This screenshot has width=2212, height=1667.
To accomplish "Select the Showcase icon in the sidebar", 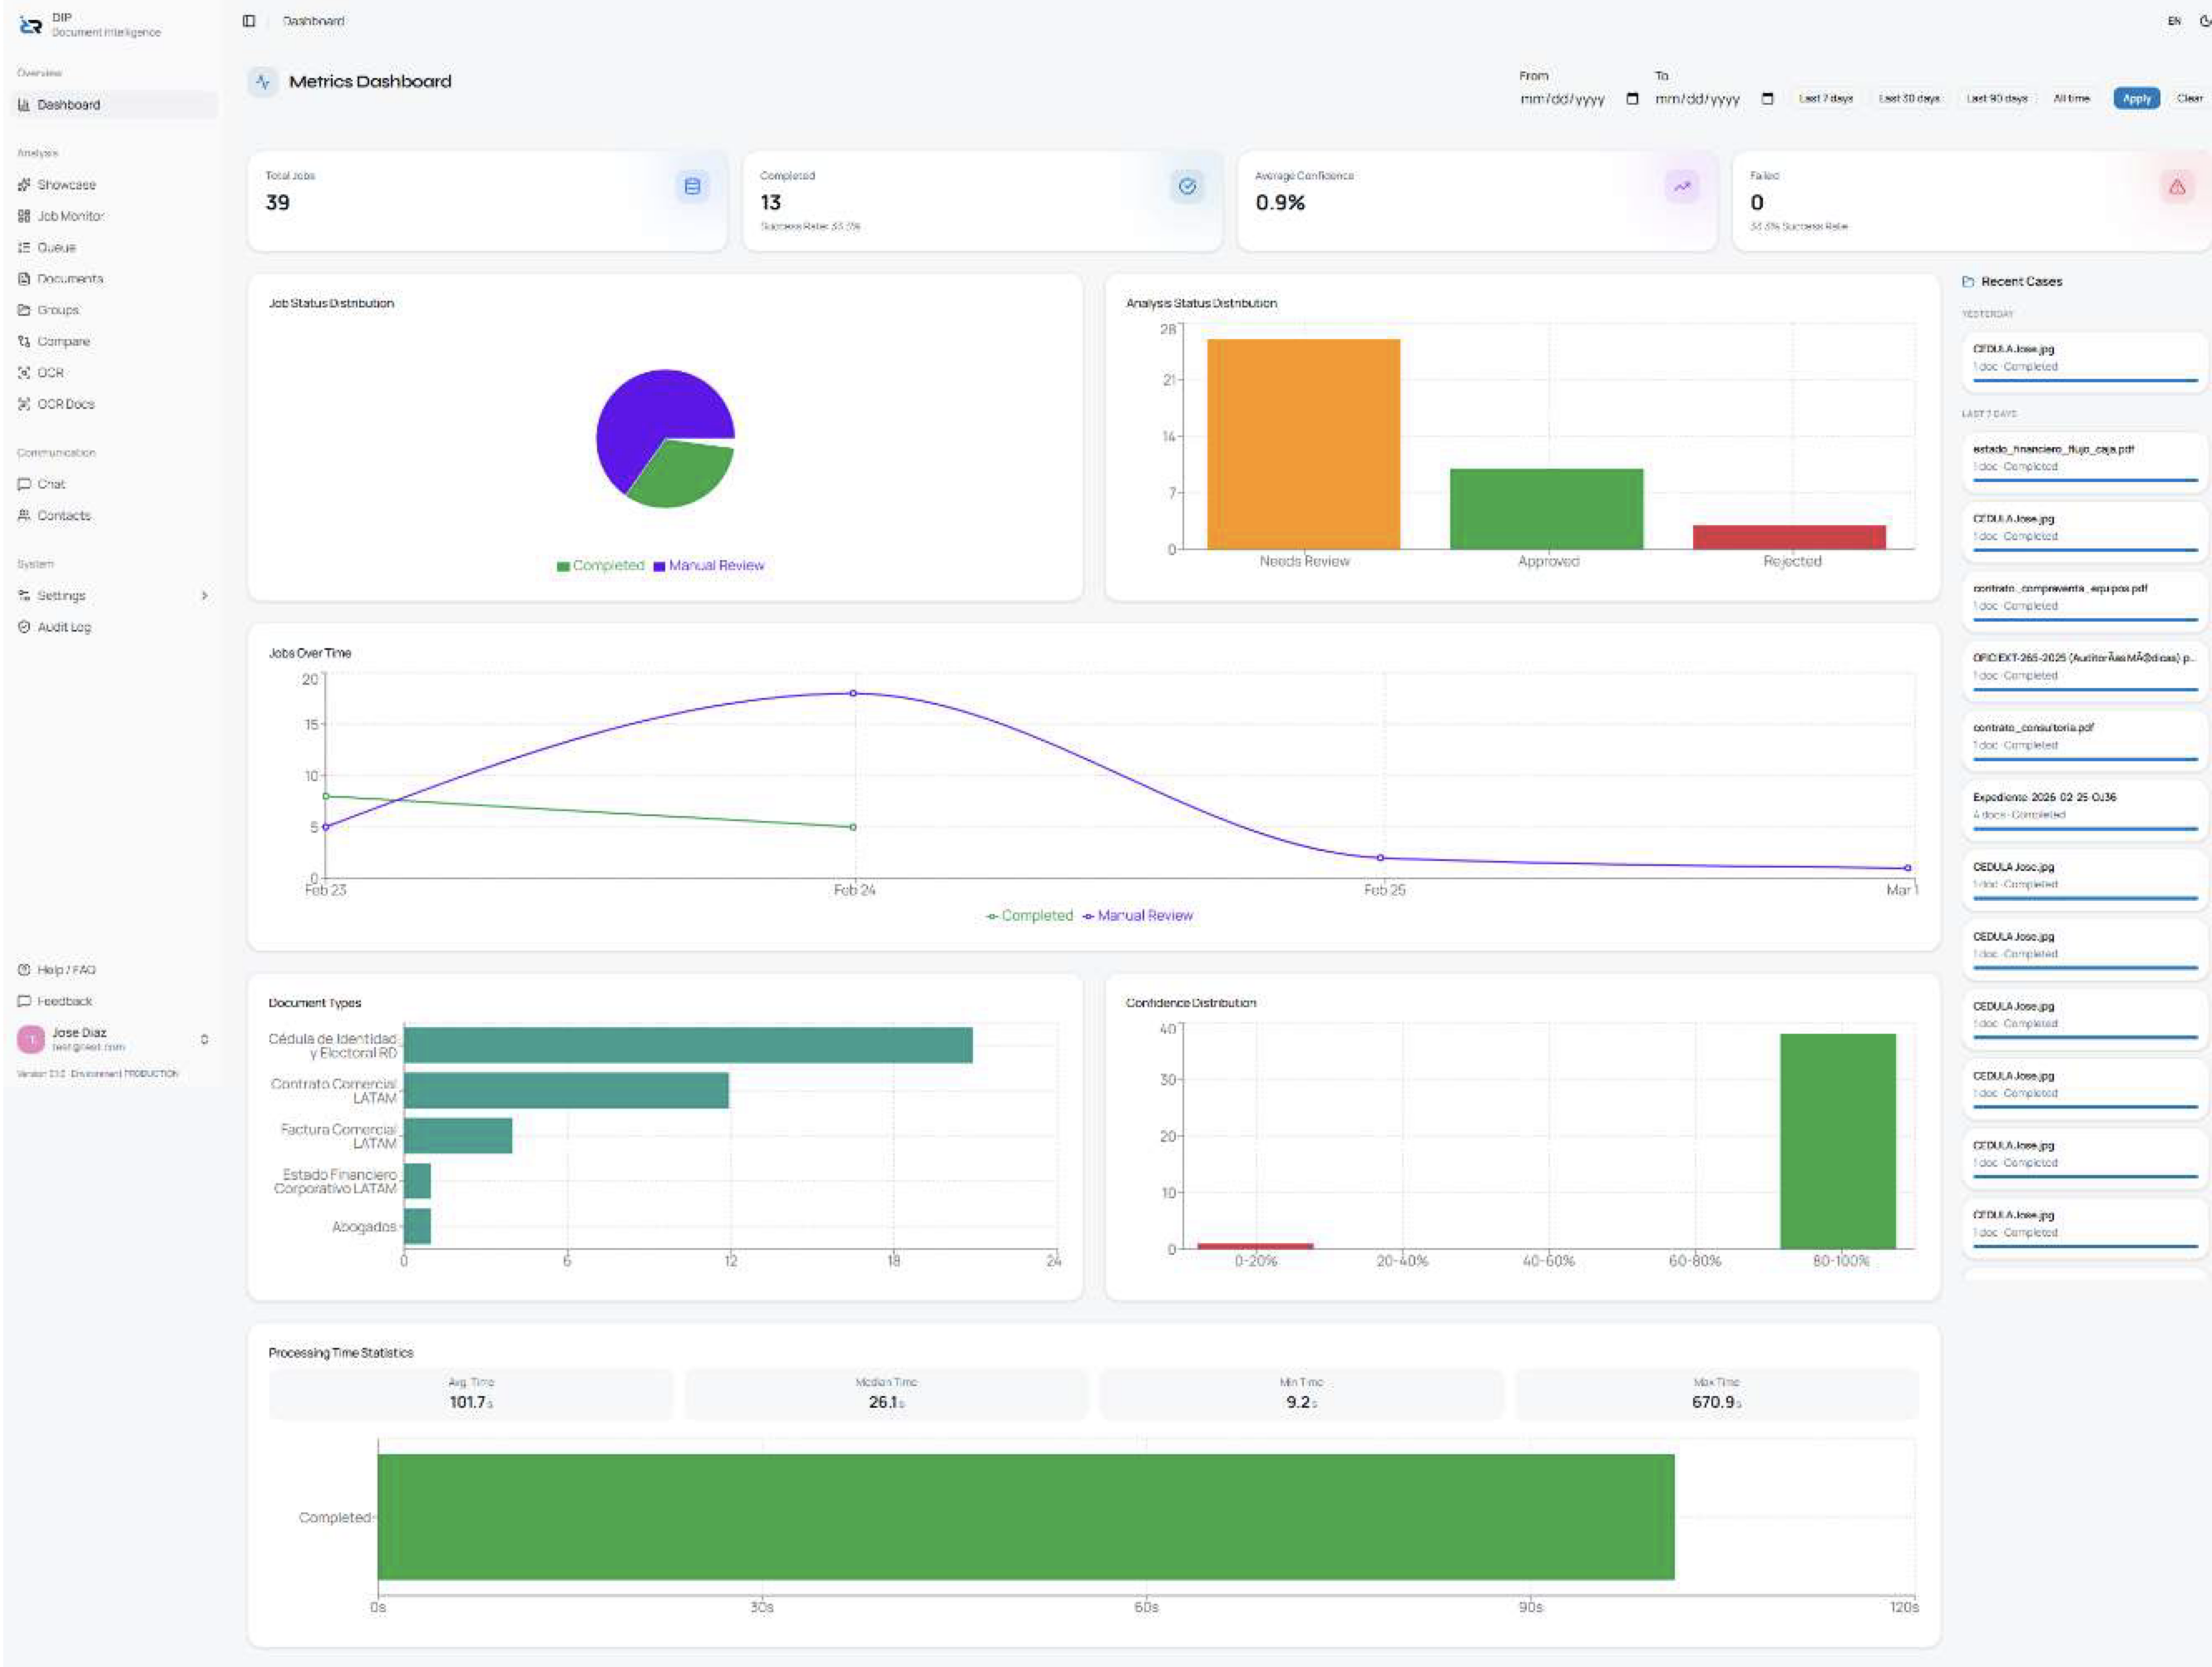I will click(x=24, y=184).
